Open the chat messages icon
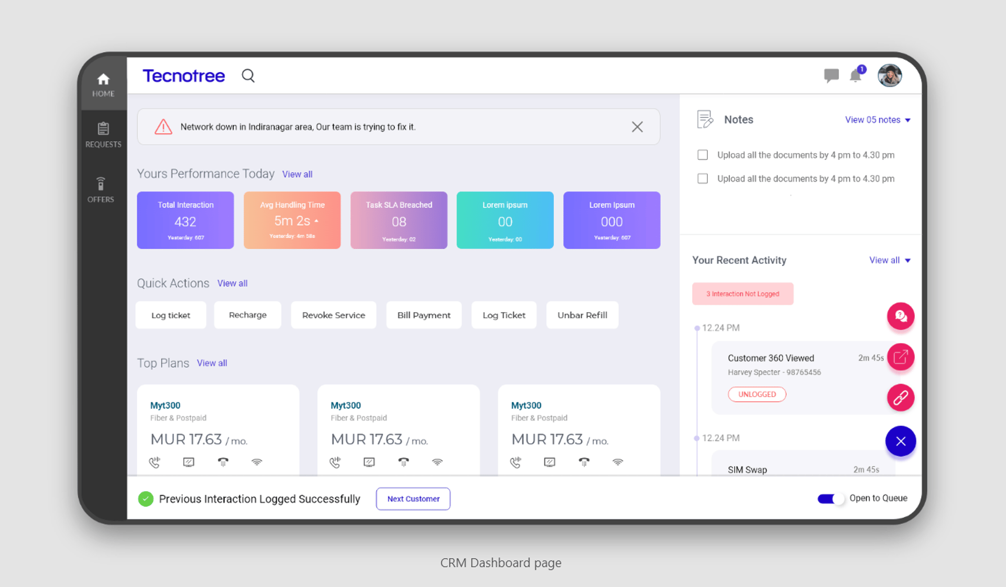 (831, 76)
